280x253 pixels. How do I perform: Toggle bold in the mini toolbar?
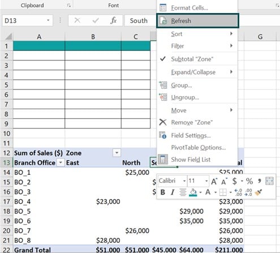(163, 192)
